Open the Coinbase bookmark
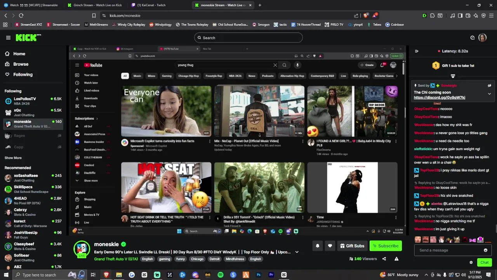This screenshot has width=497, height=280. click(394, 24)
